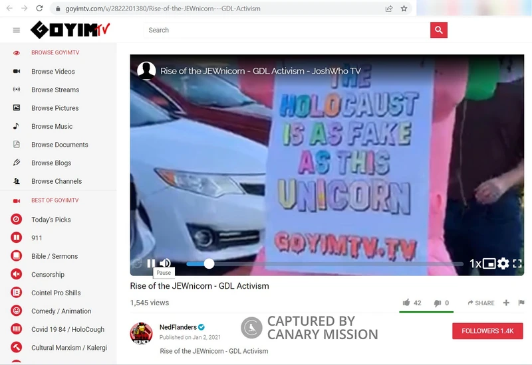Enable picture-in-picture mode on the player
The width and height of the screenshot is (532, 365).
pos(489,263)
